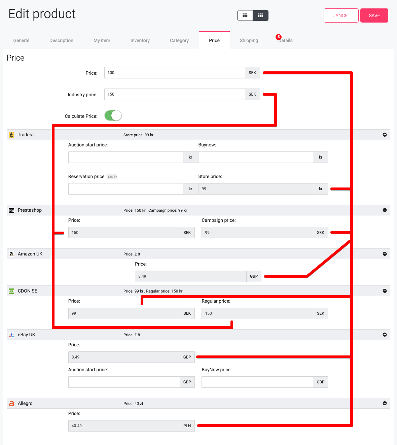This screenshot has width=397, height=445.
Task: Switch to list view layout icon
Action: click(245, 15)
